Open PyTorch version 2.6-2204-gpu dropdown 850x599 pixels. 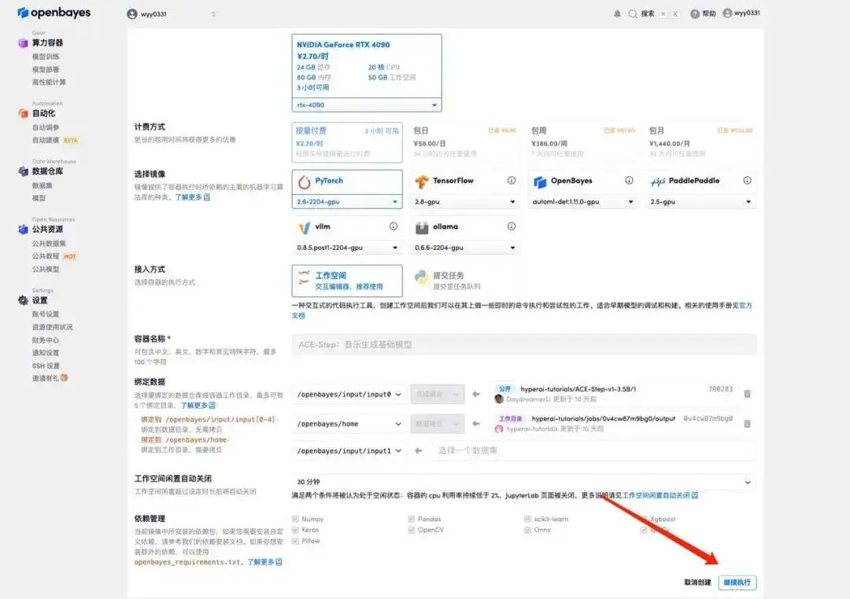pyautogui.click(x=347, y=201)
